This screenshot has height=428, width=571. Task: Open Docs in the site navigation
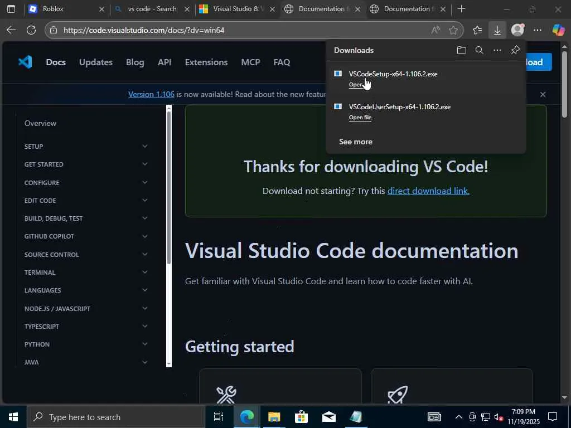tap(56, 62)
